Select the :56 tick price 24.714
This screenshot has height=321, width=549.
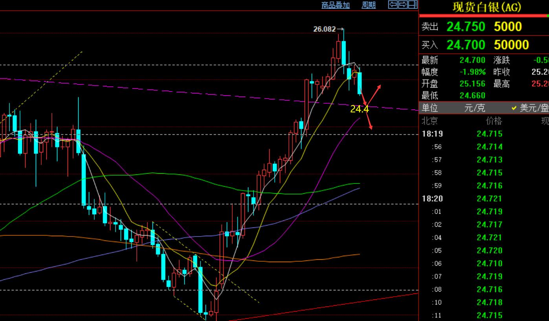(489, 147)
